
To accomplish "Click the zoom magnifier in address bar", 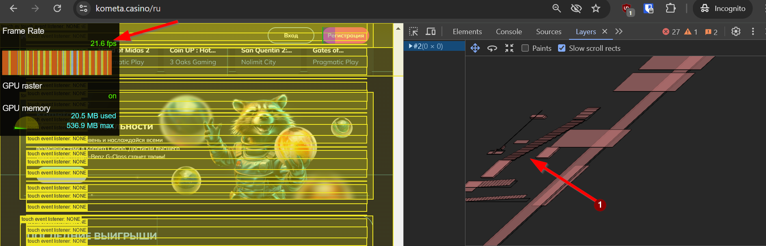I will 556,9.
